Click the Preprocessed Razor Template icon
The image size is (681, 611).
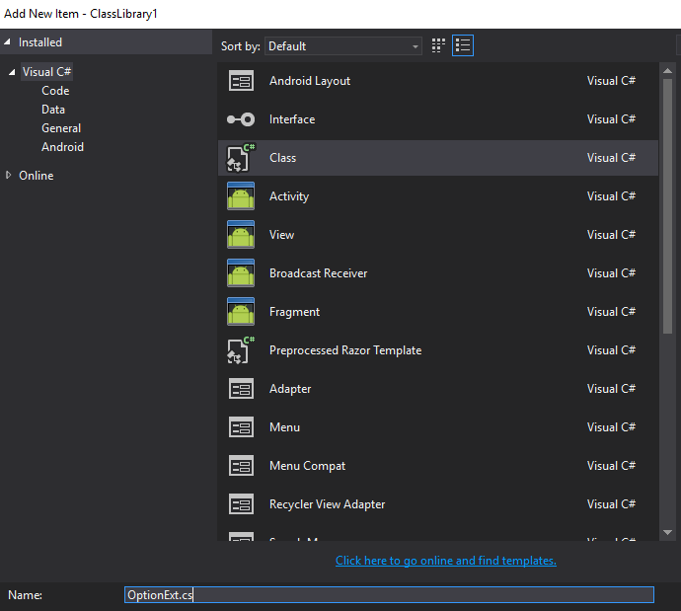pyautogui.click(x=241, y=350)
